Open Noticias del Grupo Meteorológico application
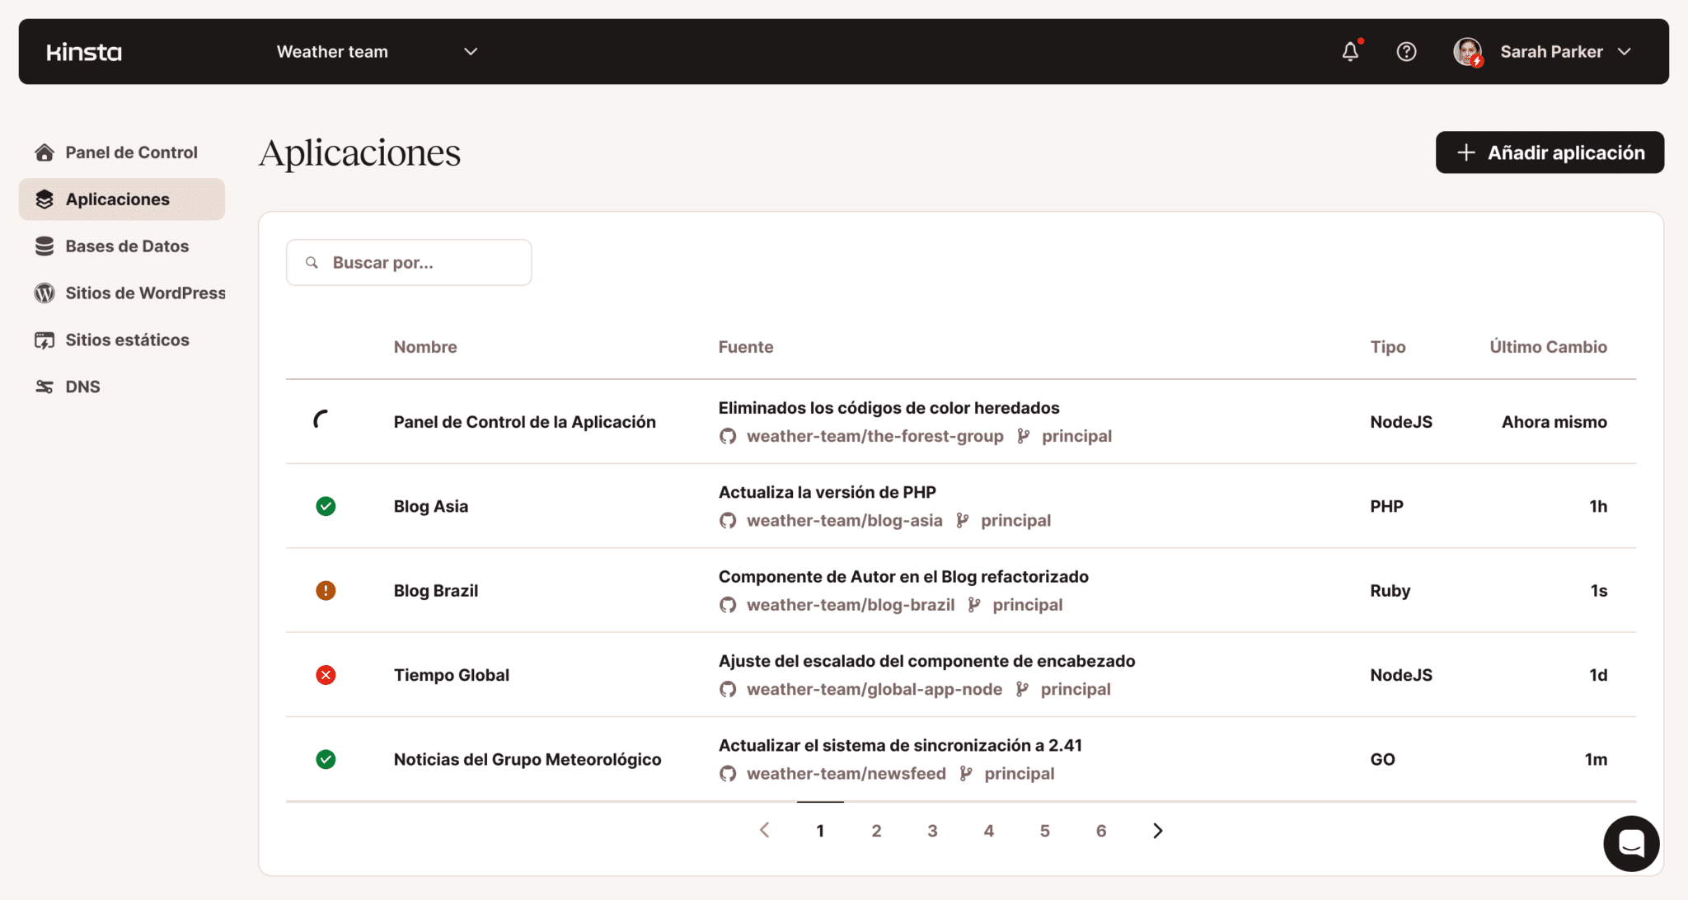The image size is (1688, 900). click(527, 759)
